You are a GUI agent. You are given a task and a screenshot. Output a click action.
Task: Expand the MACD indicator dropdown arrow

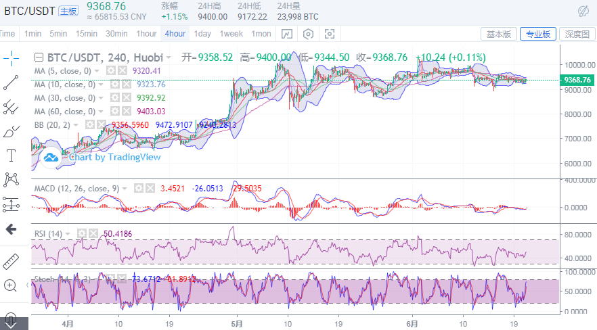[x=125, y=189]
